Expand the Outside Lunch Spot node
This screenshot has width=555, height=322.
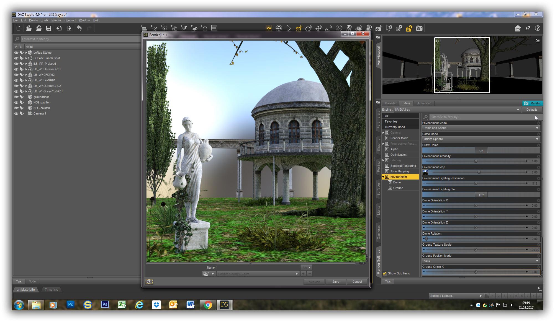[x=26, y=58]
